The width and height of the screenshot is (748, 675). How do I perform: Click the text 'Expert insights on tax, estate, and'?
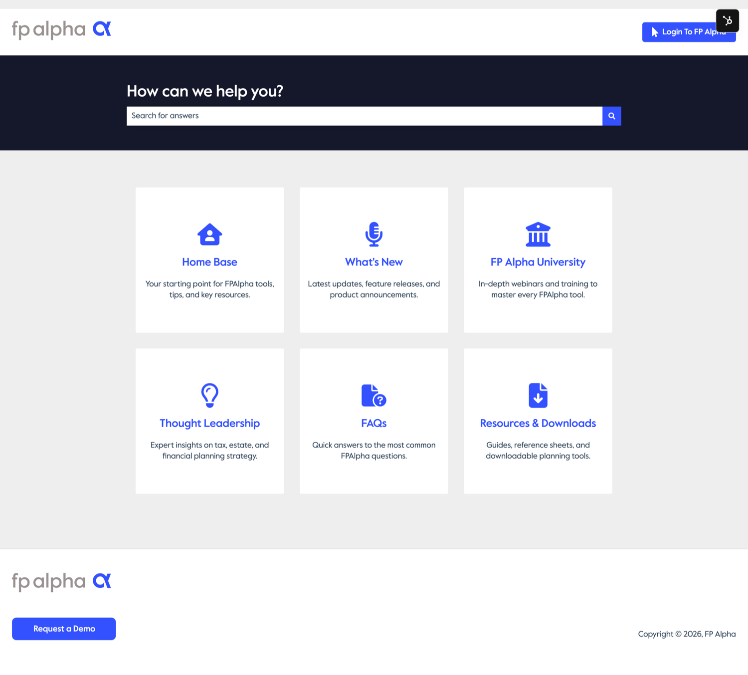[210, 445]
